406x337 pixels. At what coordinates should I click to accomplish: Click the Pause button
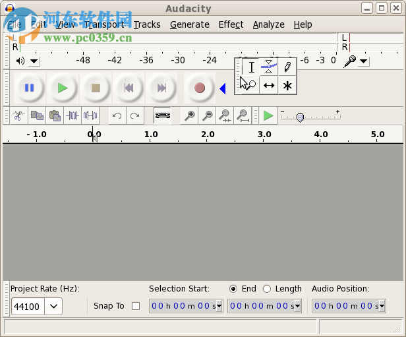coord(29,88)
